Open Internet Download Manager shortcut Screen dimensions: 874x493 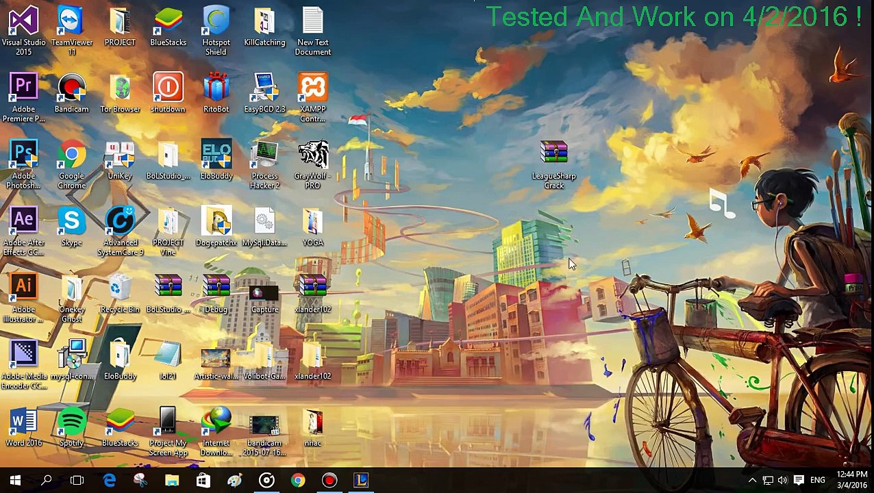216,431
